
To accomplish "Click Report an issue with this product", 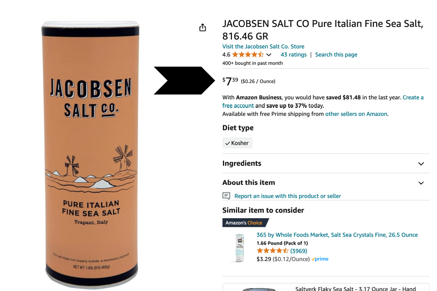I will [x=286, y=196].
